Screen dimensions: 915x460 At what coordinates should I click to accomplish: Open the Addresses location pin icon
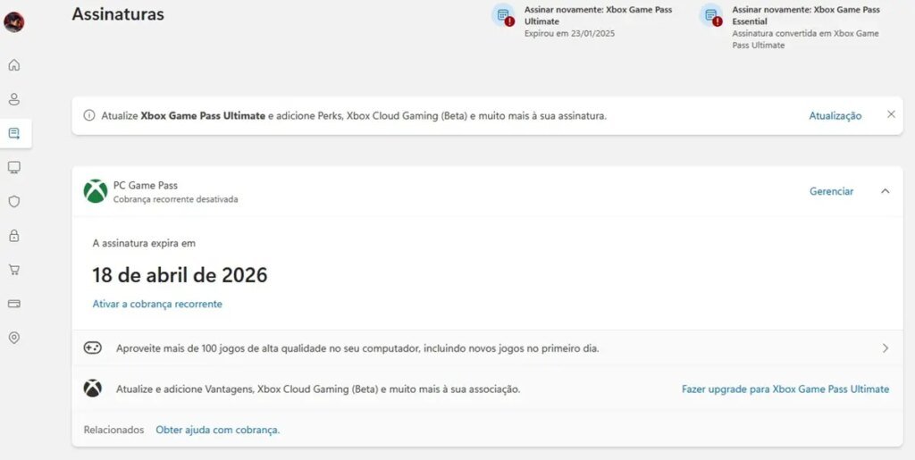pos(14,338)
